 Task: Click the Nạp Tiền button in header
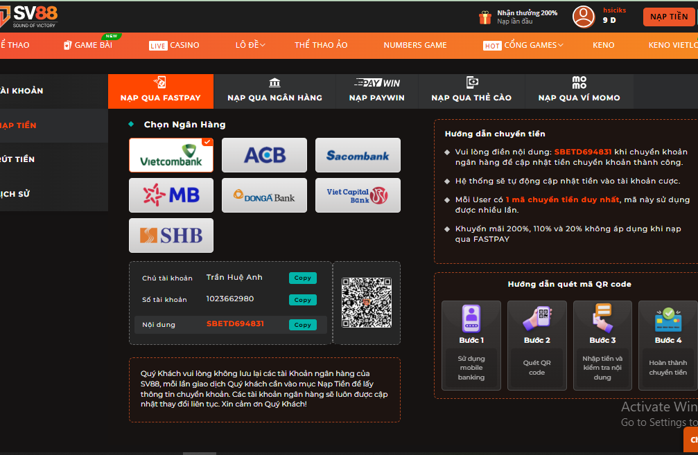[x=669, y=17]
